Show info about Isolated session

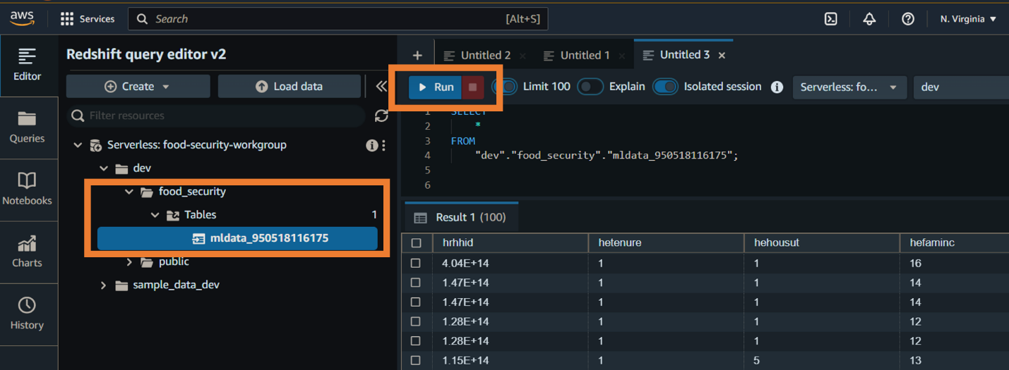777,87
